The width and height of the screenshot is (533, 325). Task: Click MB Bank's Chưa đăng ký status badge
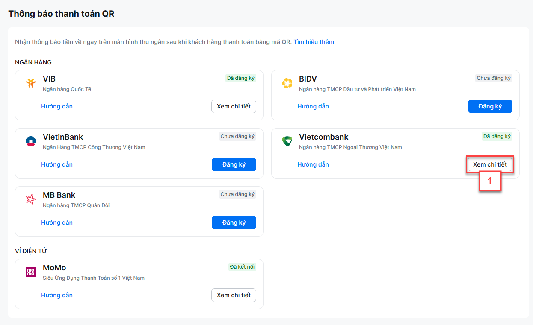point(237,194)
